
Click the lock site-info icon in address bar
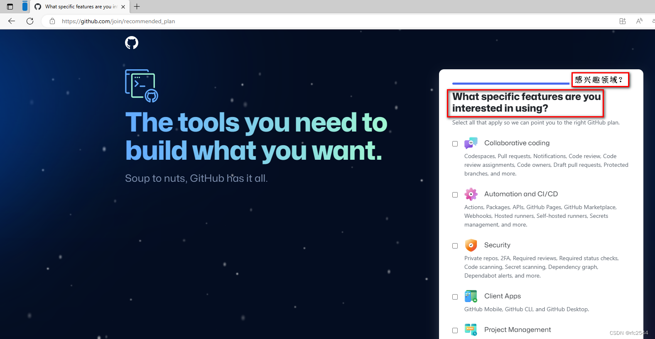(x=52, y=21)
